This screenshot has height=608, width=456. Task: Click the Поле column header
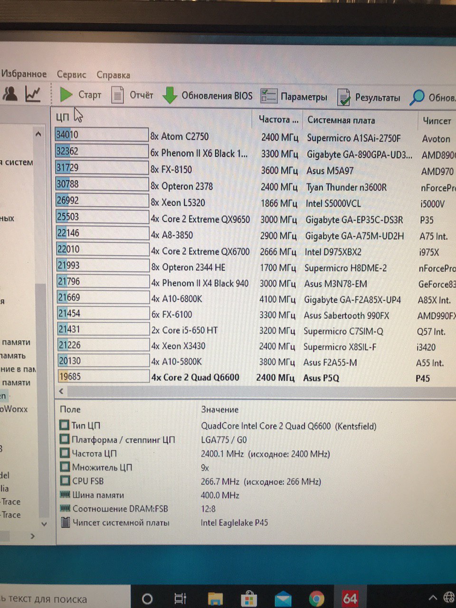(x=70, y=409)
